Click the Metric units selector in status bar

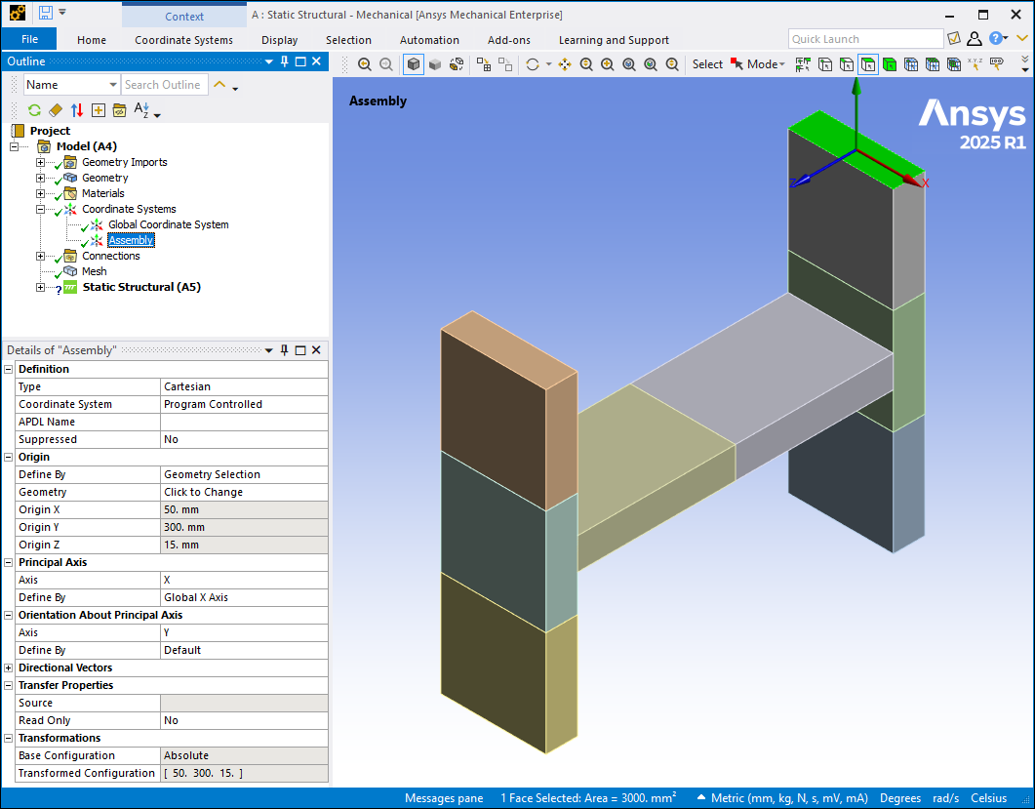780,797
